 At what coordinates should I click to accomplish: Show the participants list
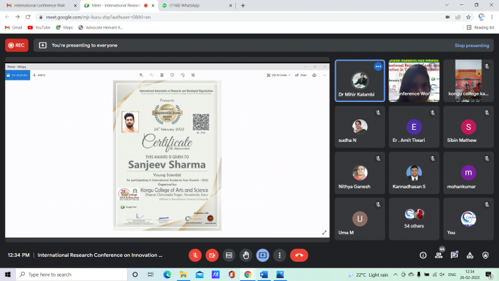[438, 255]
